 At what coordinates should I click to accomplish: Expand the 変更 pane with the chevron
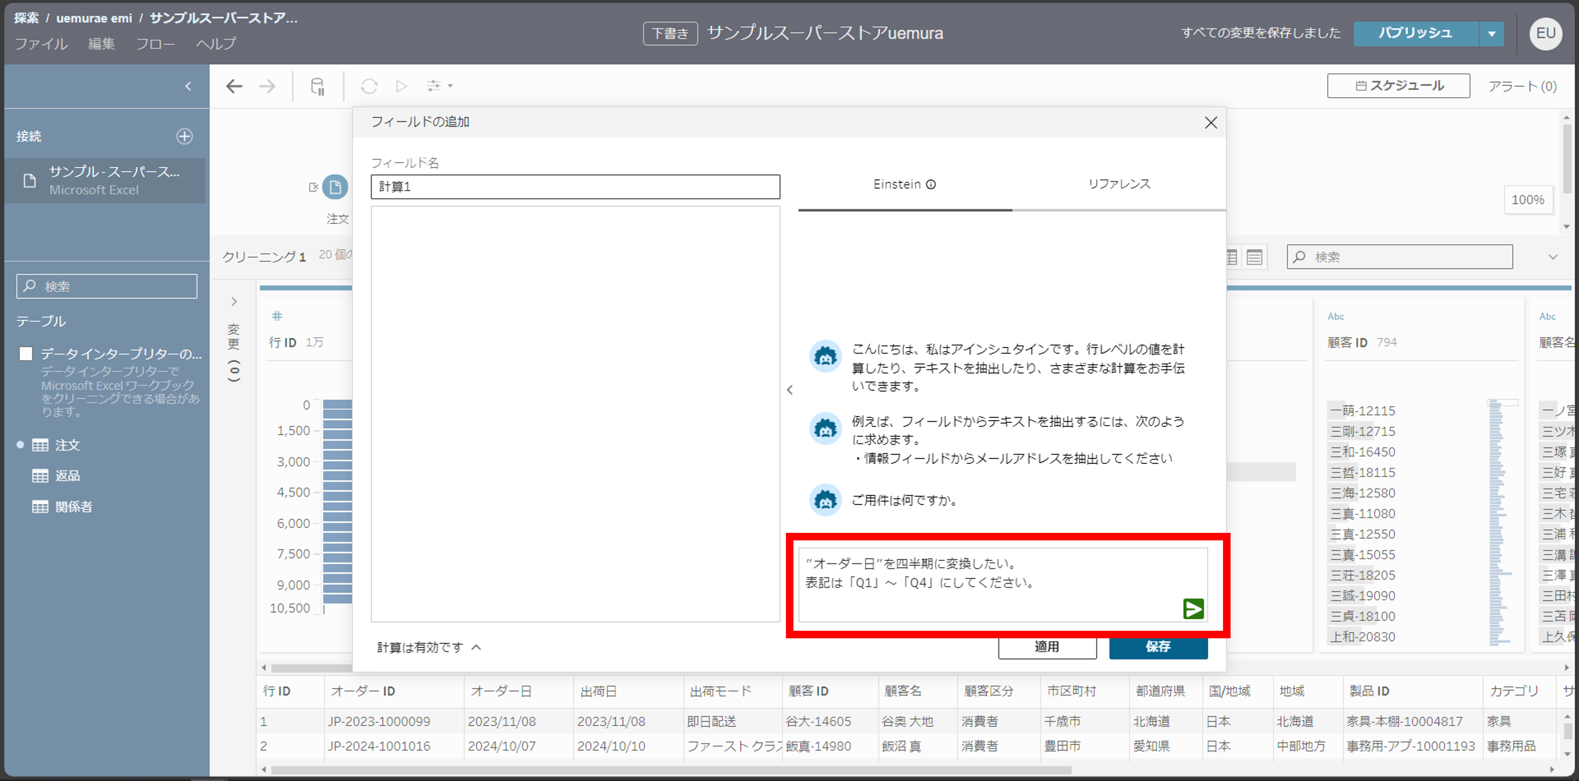click(234, 301)
